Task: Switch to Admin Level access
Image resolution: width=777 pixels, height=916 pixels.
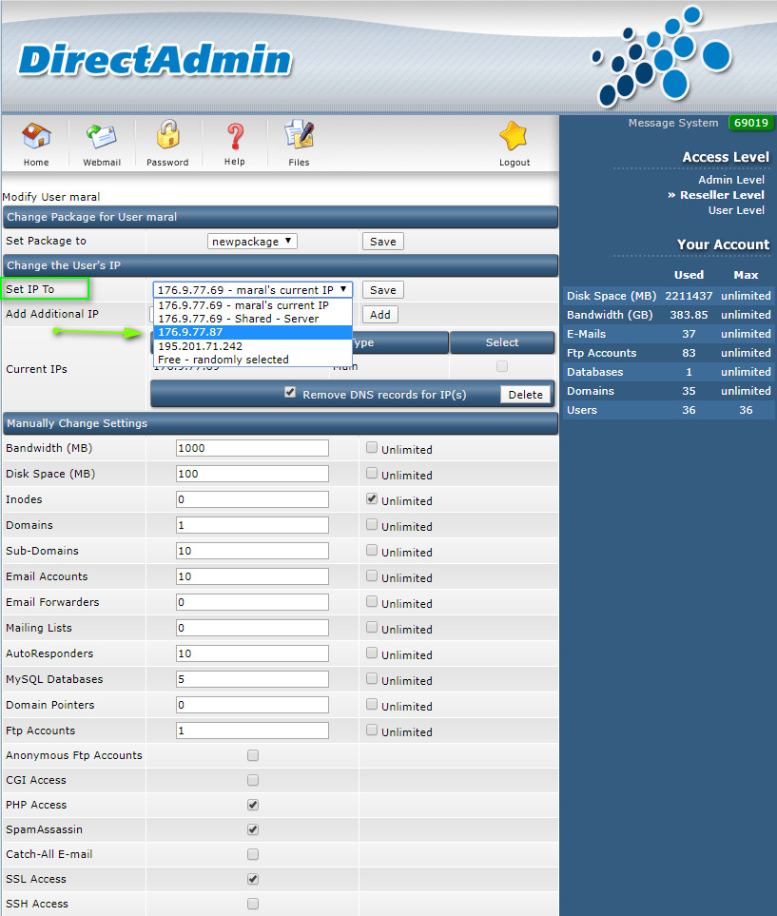Action: click(730, 180)
